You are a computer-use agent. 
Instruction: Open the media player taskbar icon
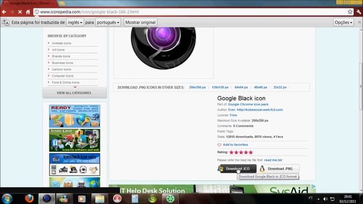[x=82, y=199]
